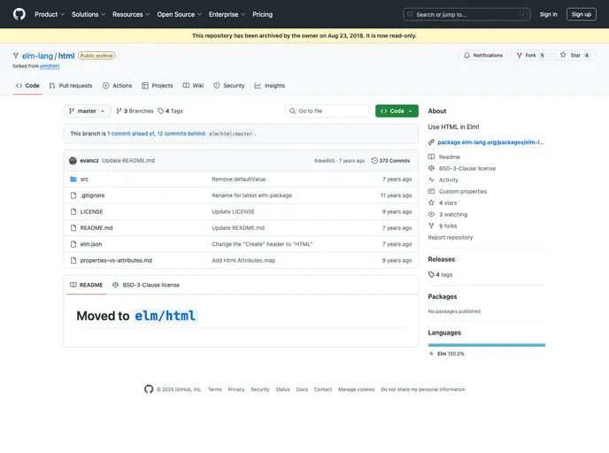Screen dimensions: 609x453
Task: View the 4 Tags link
Action: tap(170, 111)
